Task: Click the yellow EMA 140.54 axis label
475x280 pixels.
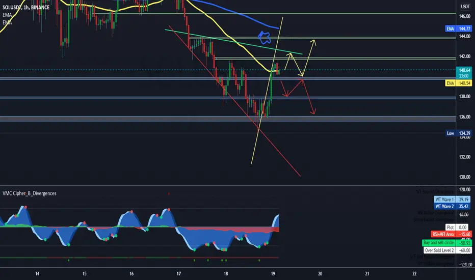Action: click(x=458, y=83)
